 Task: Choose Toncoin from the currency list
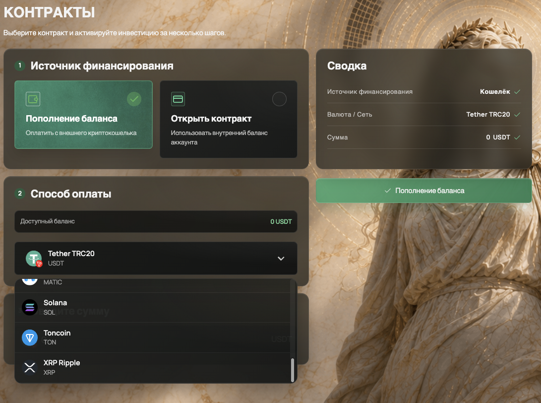tap(153, 337)
